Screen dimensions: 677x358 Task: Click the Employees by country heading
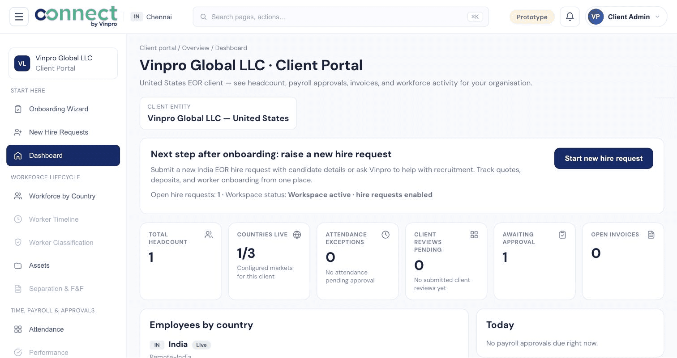pos(201,325)
